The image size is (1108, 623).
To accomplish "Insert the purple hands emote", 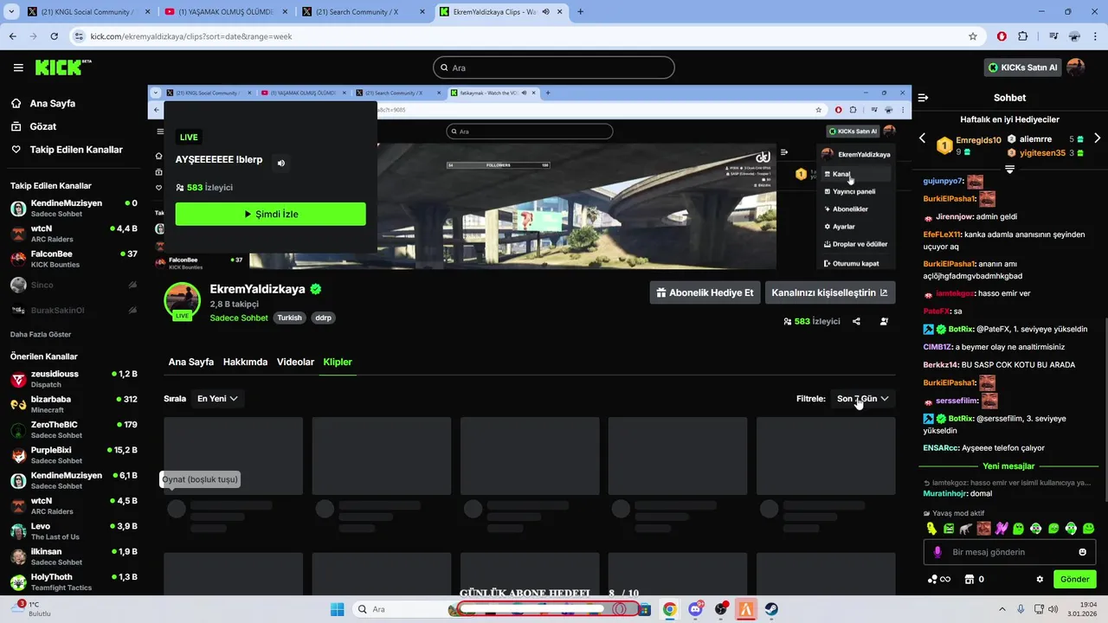I will [1002, 528].
